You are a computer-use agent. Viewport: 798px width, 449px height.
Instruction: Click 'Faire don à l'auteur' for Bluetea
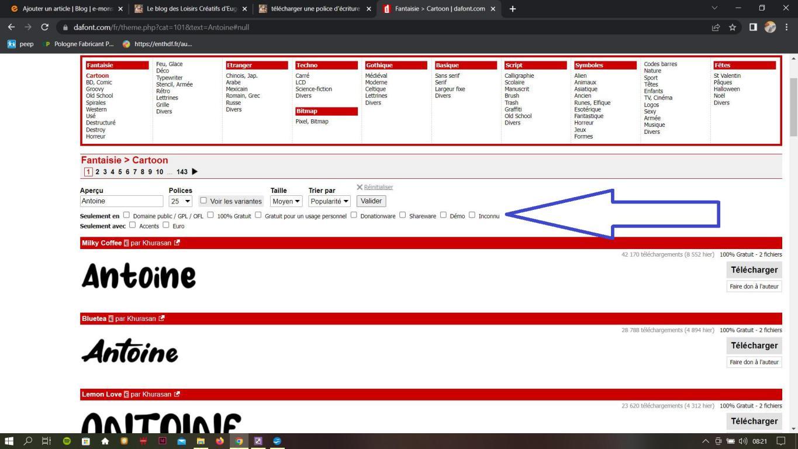click(x=754, y=362)
